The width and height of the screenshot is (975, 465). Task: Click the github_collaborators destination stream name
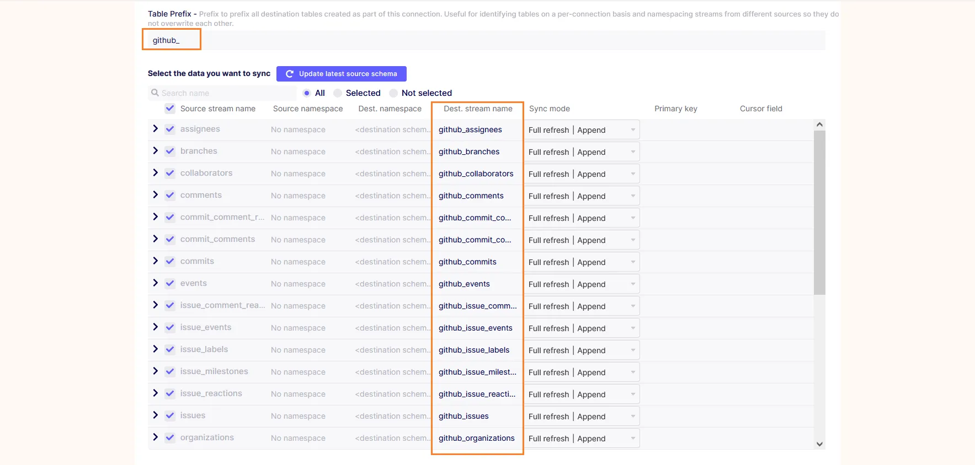pos(476,174)
